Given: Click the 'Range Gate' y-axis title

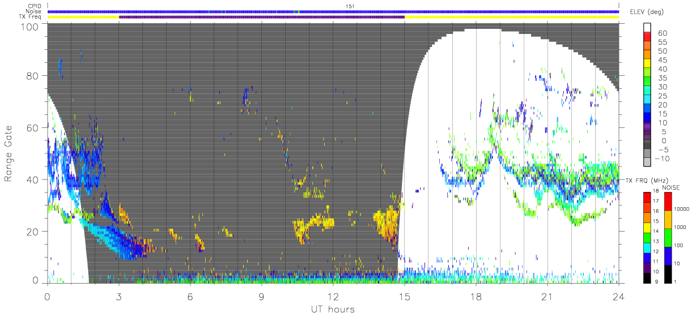Looking at the screenshot, I should (9, 154).
